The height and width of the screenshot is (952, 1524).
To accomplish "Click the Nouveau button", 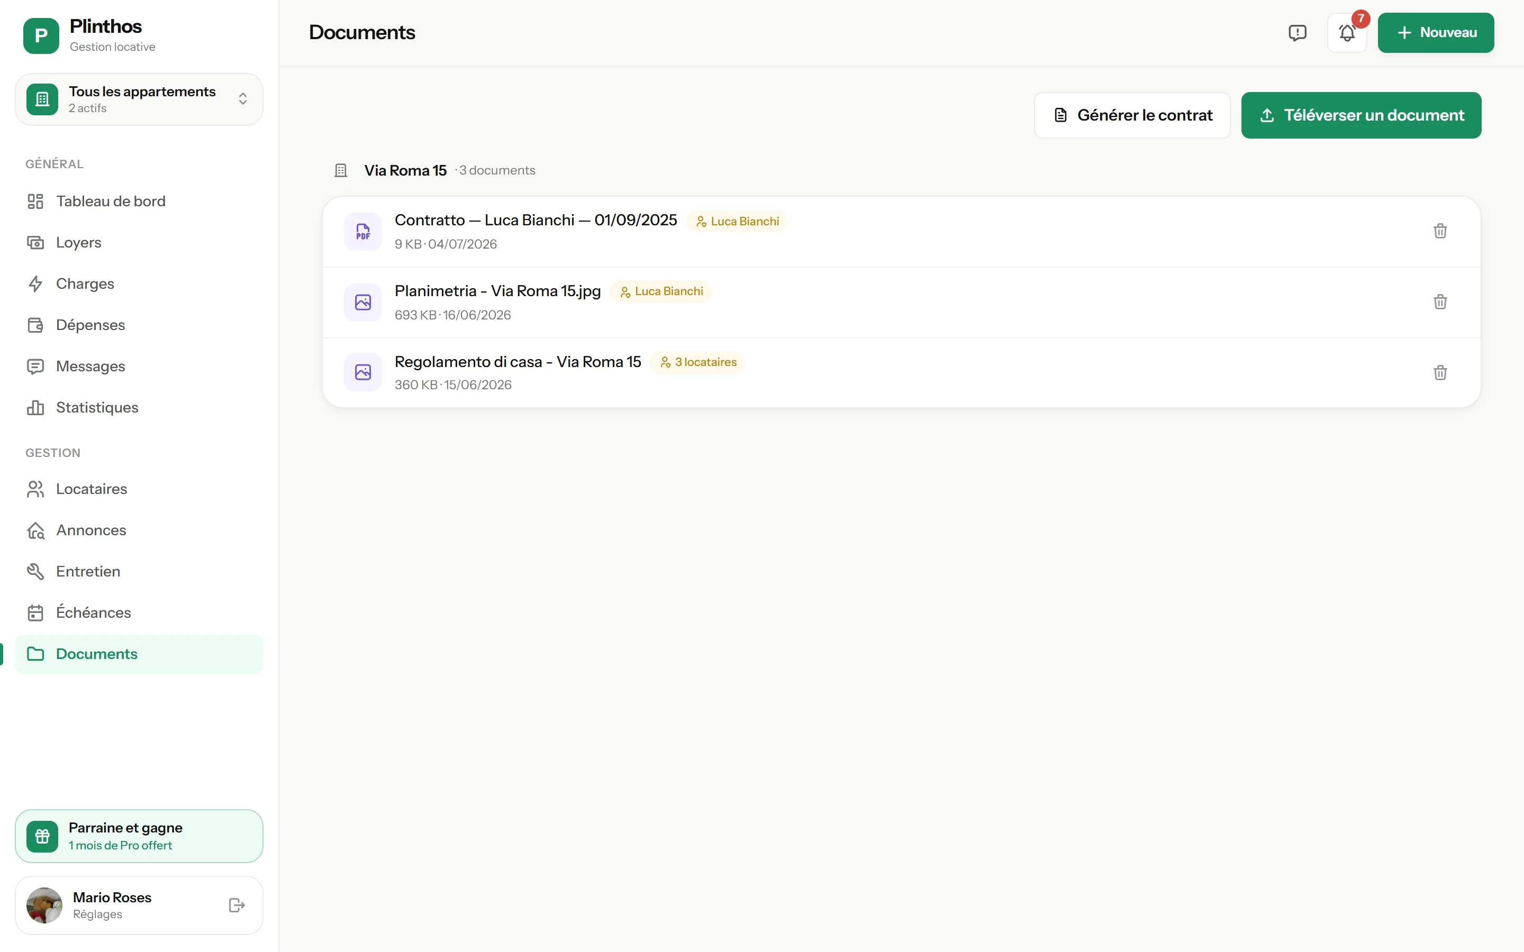I will (1436, 33).
